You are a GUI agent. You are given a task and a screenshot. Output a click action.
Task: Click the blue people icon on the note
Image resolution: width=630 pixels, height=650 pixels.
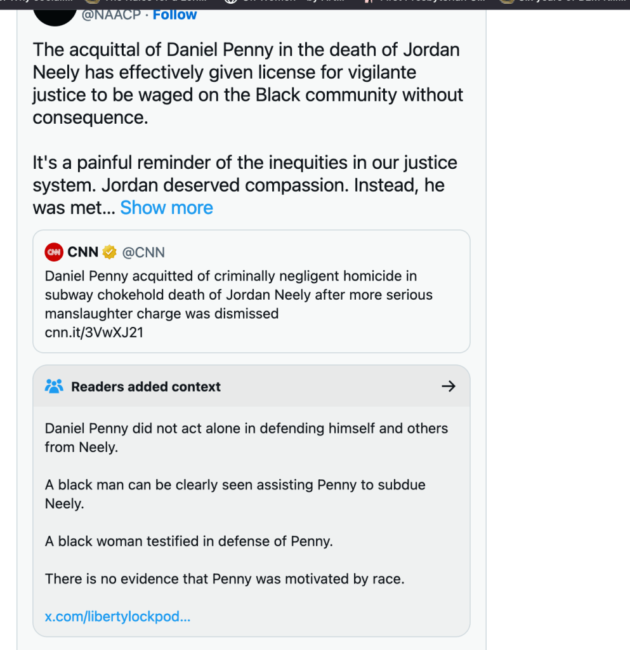coord(54,386)
